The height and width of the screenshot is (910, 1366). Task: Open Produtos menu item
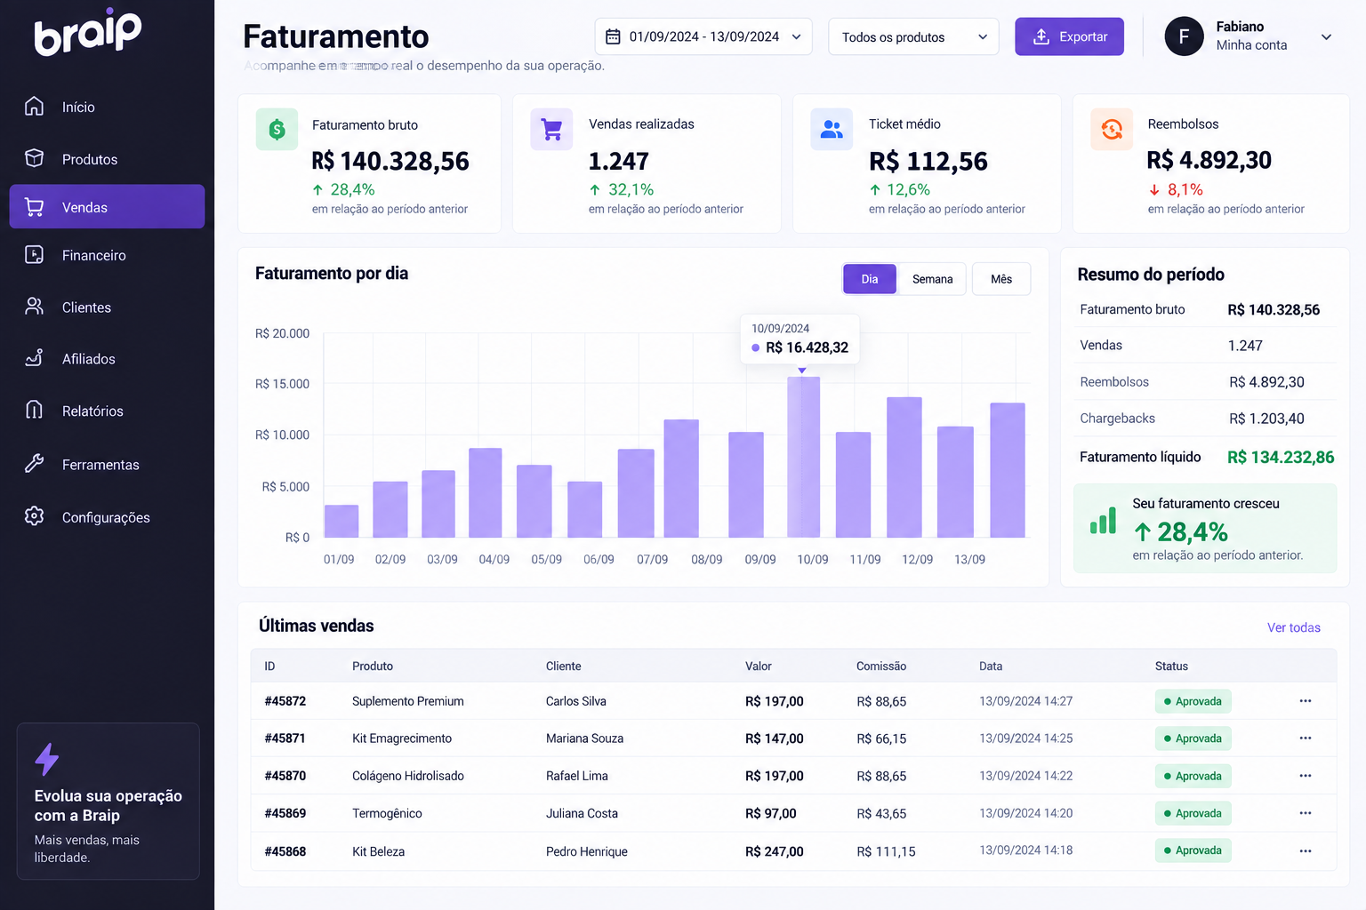point(107,159)
